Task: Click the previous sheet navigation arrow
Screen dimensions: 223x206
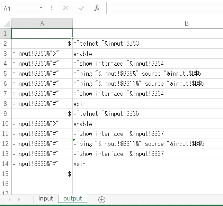Action: coord(10,200)
